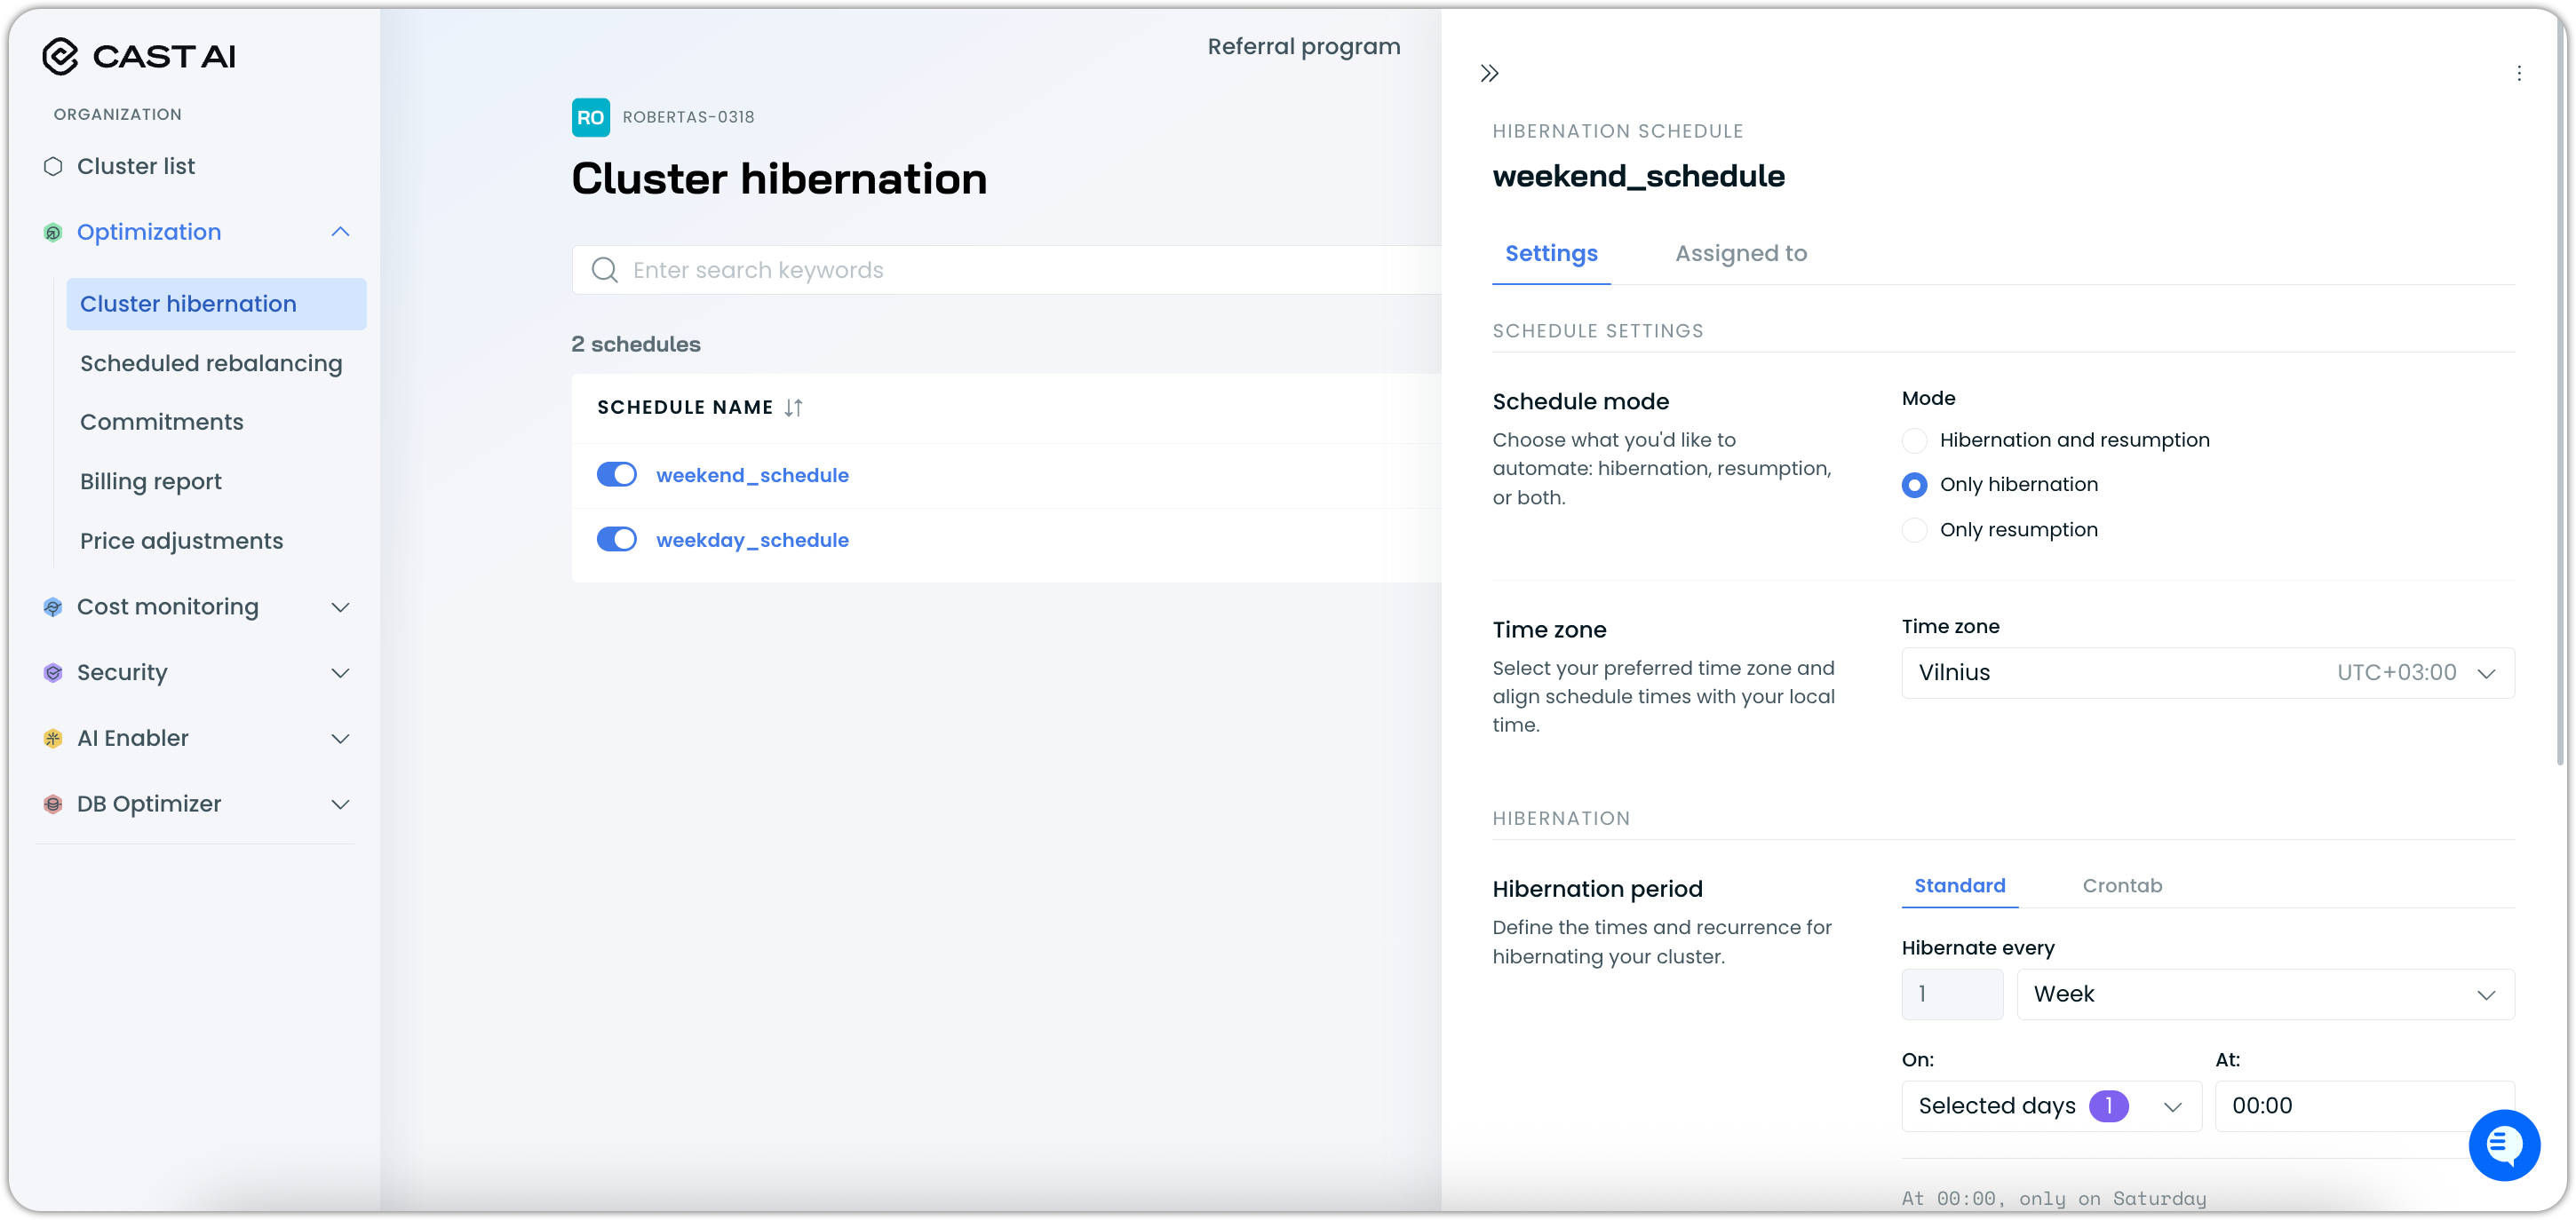Switch to the Assigned to tab
The image size is (2576, 1220).
coord(1740,253)
